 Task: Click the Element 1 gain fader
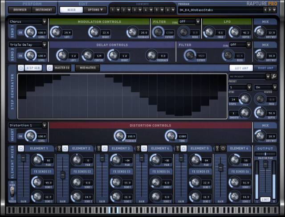click(23, 158)
